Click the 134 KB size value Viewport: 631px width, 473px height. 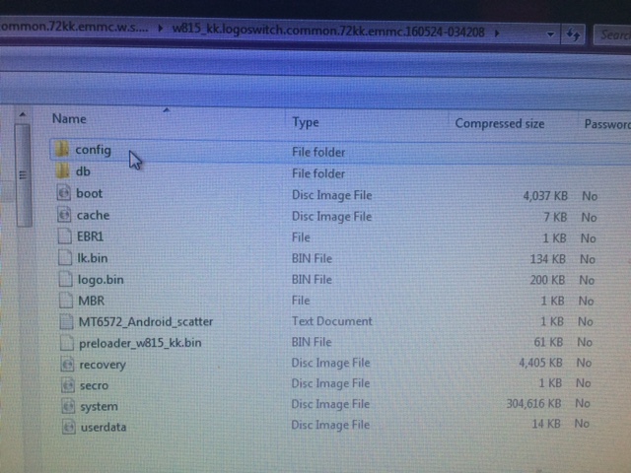(548, 259)
